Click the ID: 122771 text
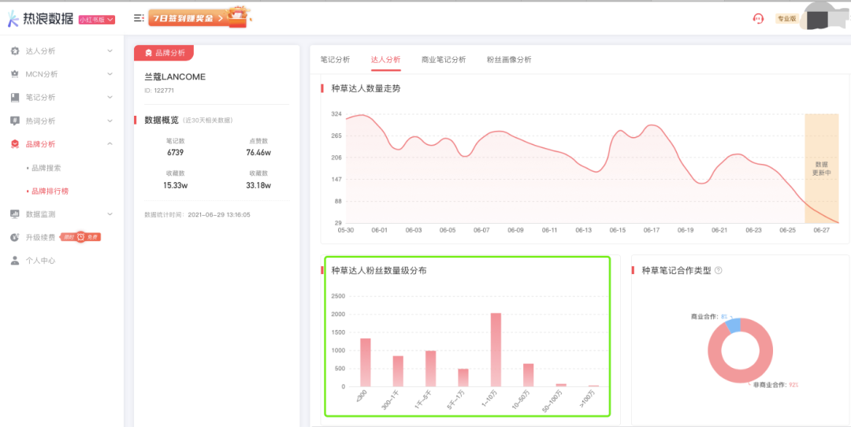The height and width of the screenshot is (427, 851). (x=159, y=91)
